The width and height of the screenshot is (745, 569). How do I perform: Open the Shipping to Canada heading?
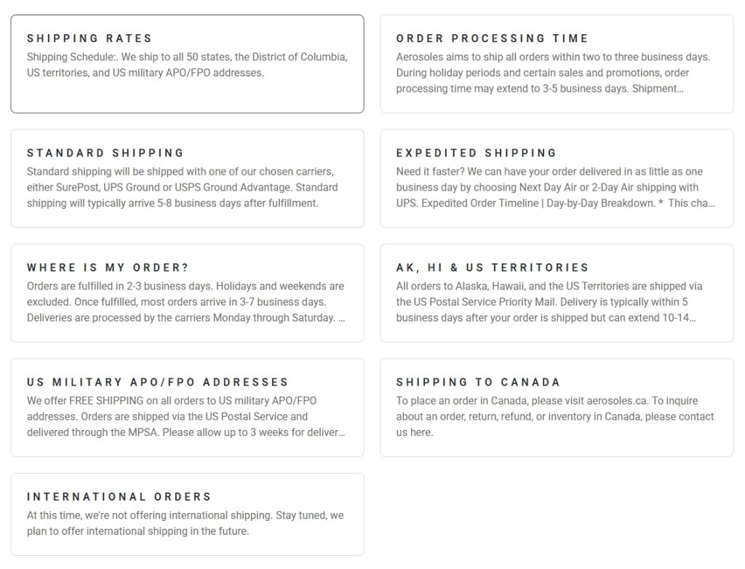coord(478,382)
